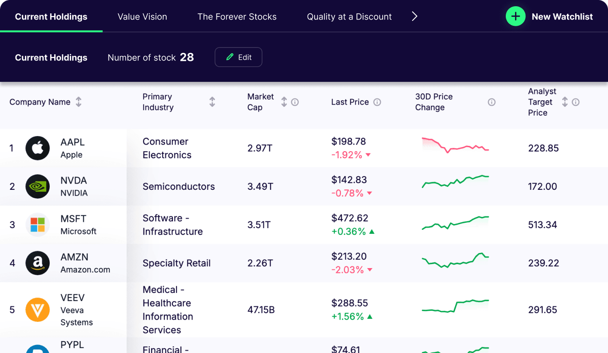608x353 pixels.
Task: Click the $472.62 last price
Action: (350, 218)
